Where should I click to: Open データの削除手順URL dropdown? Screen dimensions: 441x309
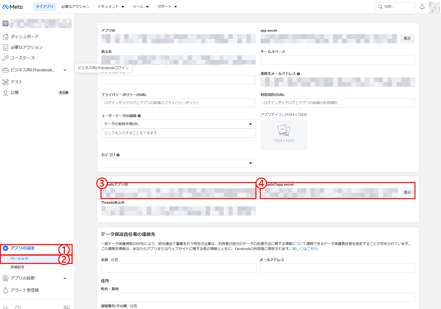click(x=178, y=124)
